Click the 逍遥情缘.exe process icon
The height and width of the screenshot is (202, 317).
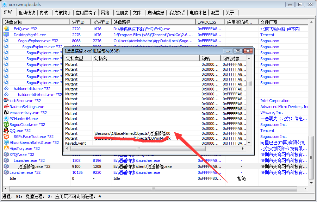click(x=6, y=166)
